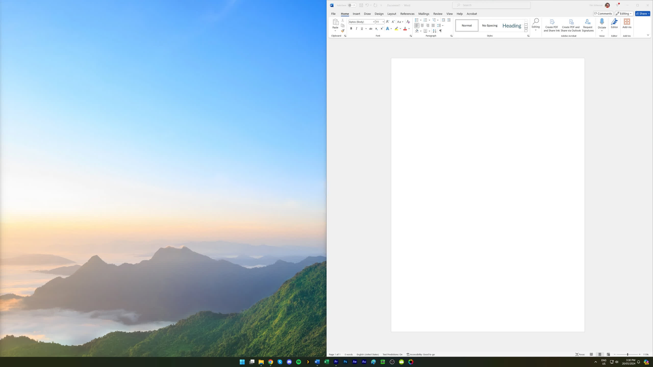
Task: Click the zoom slider in status bar
Action: point(627,355)
